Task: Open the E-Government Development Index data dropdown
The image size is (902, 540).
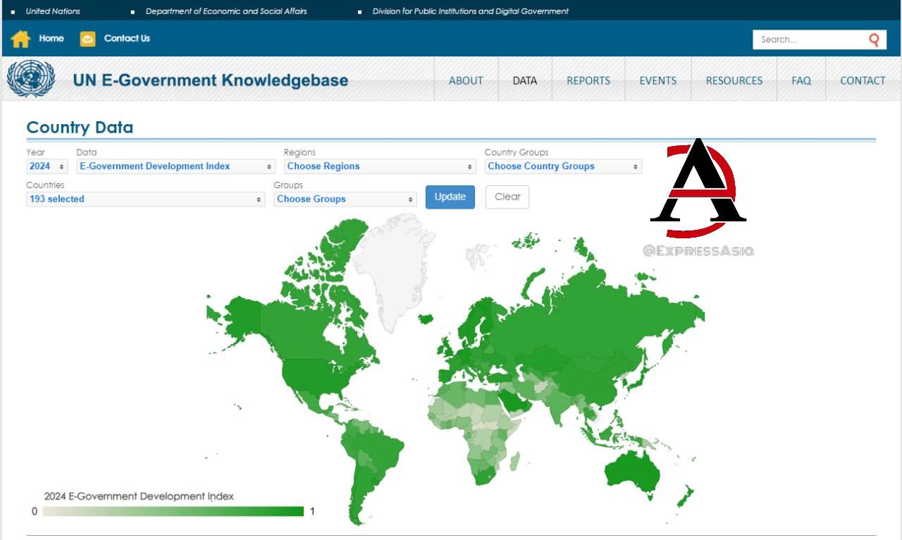Action: 175,166
